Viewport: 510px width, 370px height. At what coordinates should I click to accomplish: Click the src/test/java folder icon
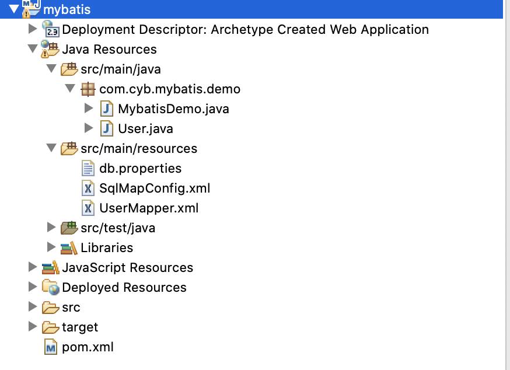pyautogui.click(x=69, y=228)
